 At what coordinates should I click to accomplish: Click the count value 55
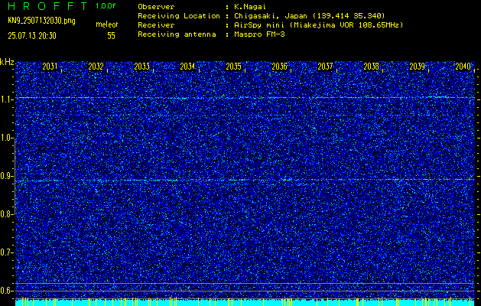tap(111, 36)
